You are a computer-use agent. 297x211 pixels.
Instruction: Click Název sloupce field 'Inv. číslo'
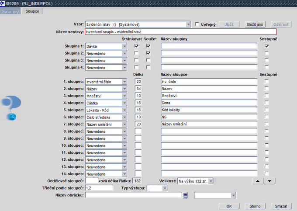tap(209, 82)
